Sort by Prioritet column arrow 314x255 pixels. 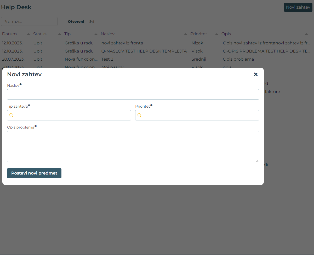point(216,34)
